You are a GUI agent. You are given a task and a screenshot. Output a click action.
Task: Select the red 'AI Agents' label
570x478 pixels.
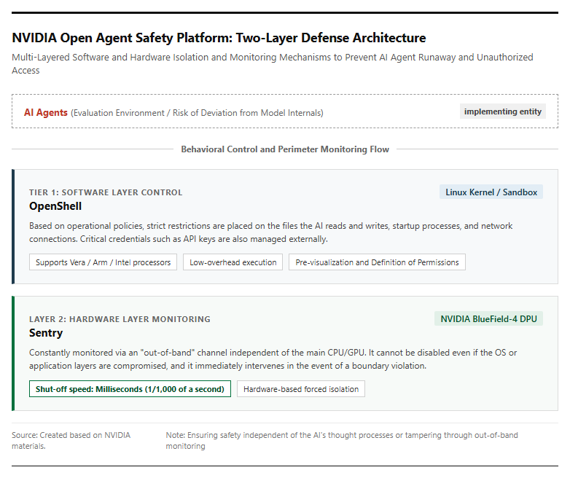46,113
